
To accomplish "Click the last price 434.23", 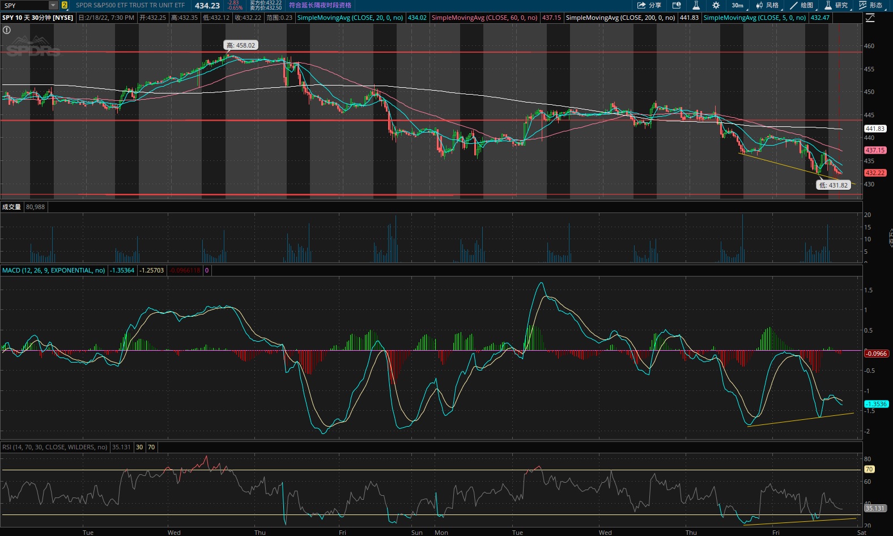I will [207, 5].
